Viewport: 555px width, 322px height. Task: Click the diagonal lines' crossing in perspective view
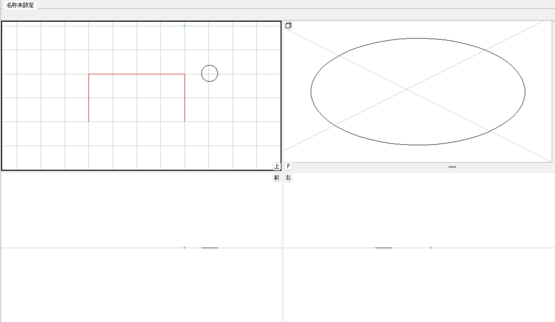point(406,89)
